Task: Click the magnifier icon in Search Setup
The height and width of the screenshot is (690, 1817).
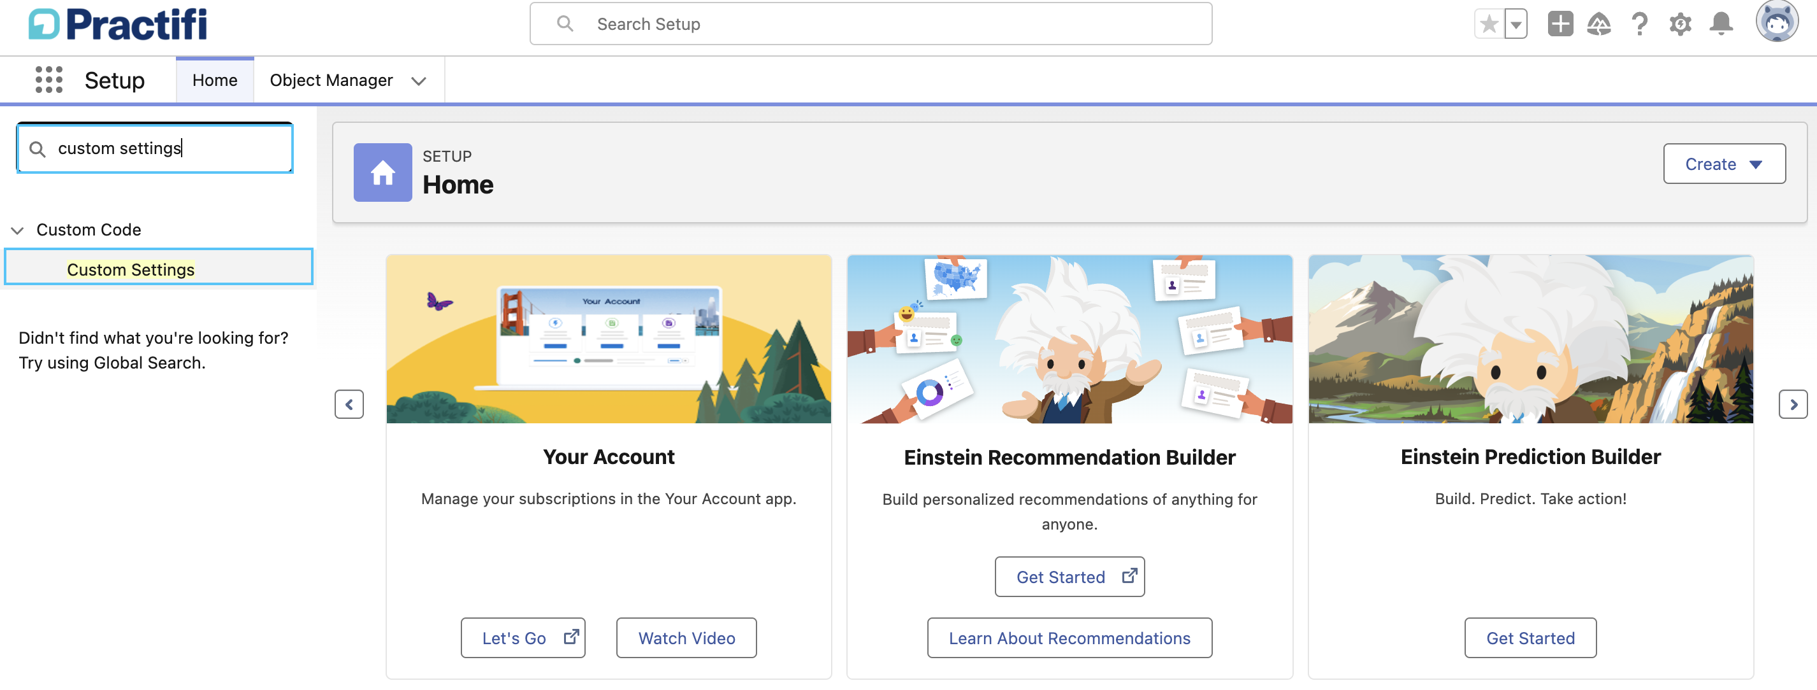Action: (565, 24)
